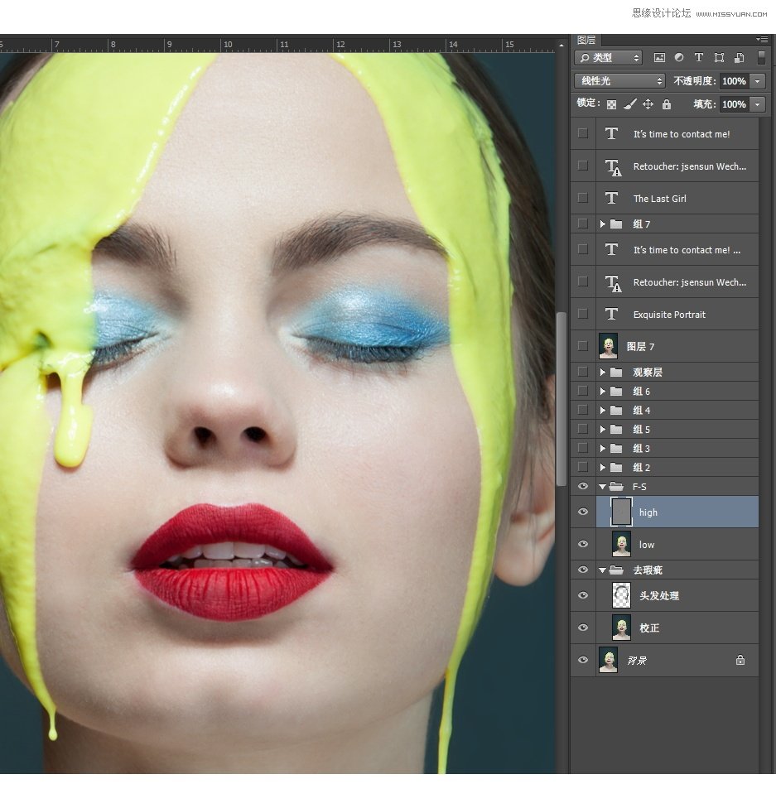Select the 'low' layer thumbnail

(x=621, y=544)
